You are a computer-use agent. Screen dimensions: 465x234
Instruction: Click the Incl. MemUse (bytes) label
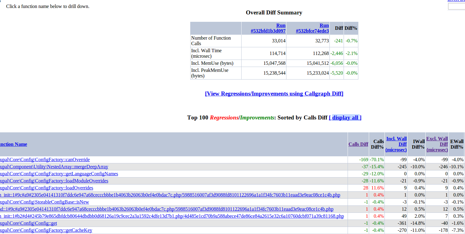(x=212, y=63)
